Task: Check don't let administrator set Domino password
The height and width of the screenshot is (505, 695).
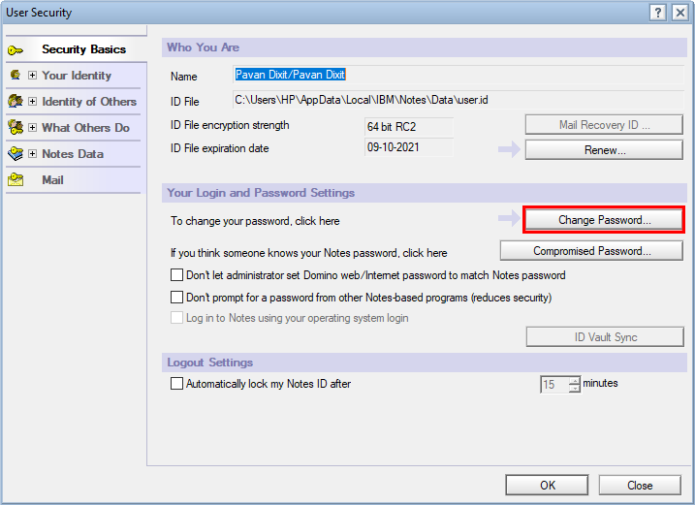Action: [176, 275]
